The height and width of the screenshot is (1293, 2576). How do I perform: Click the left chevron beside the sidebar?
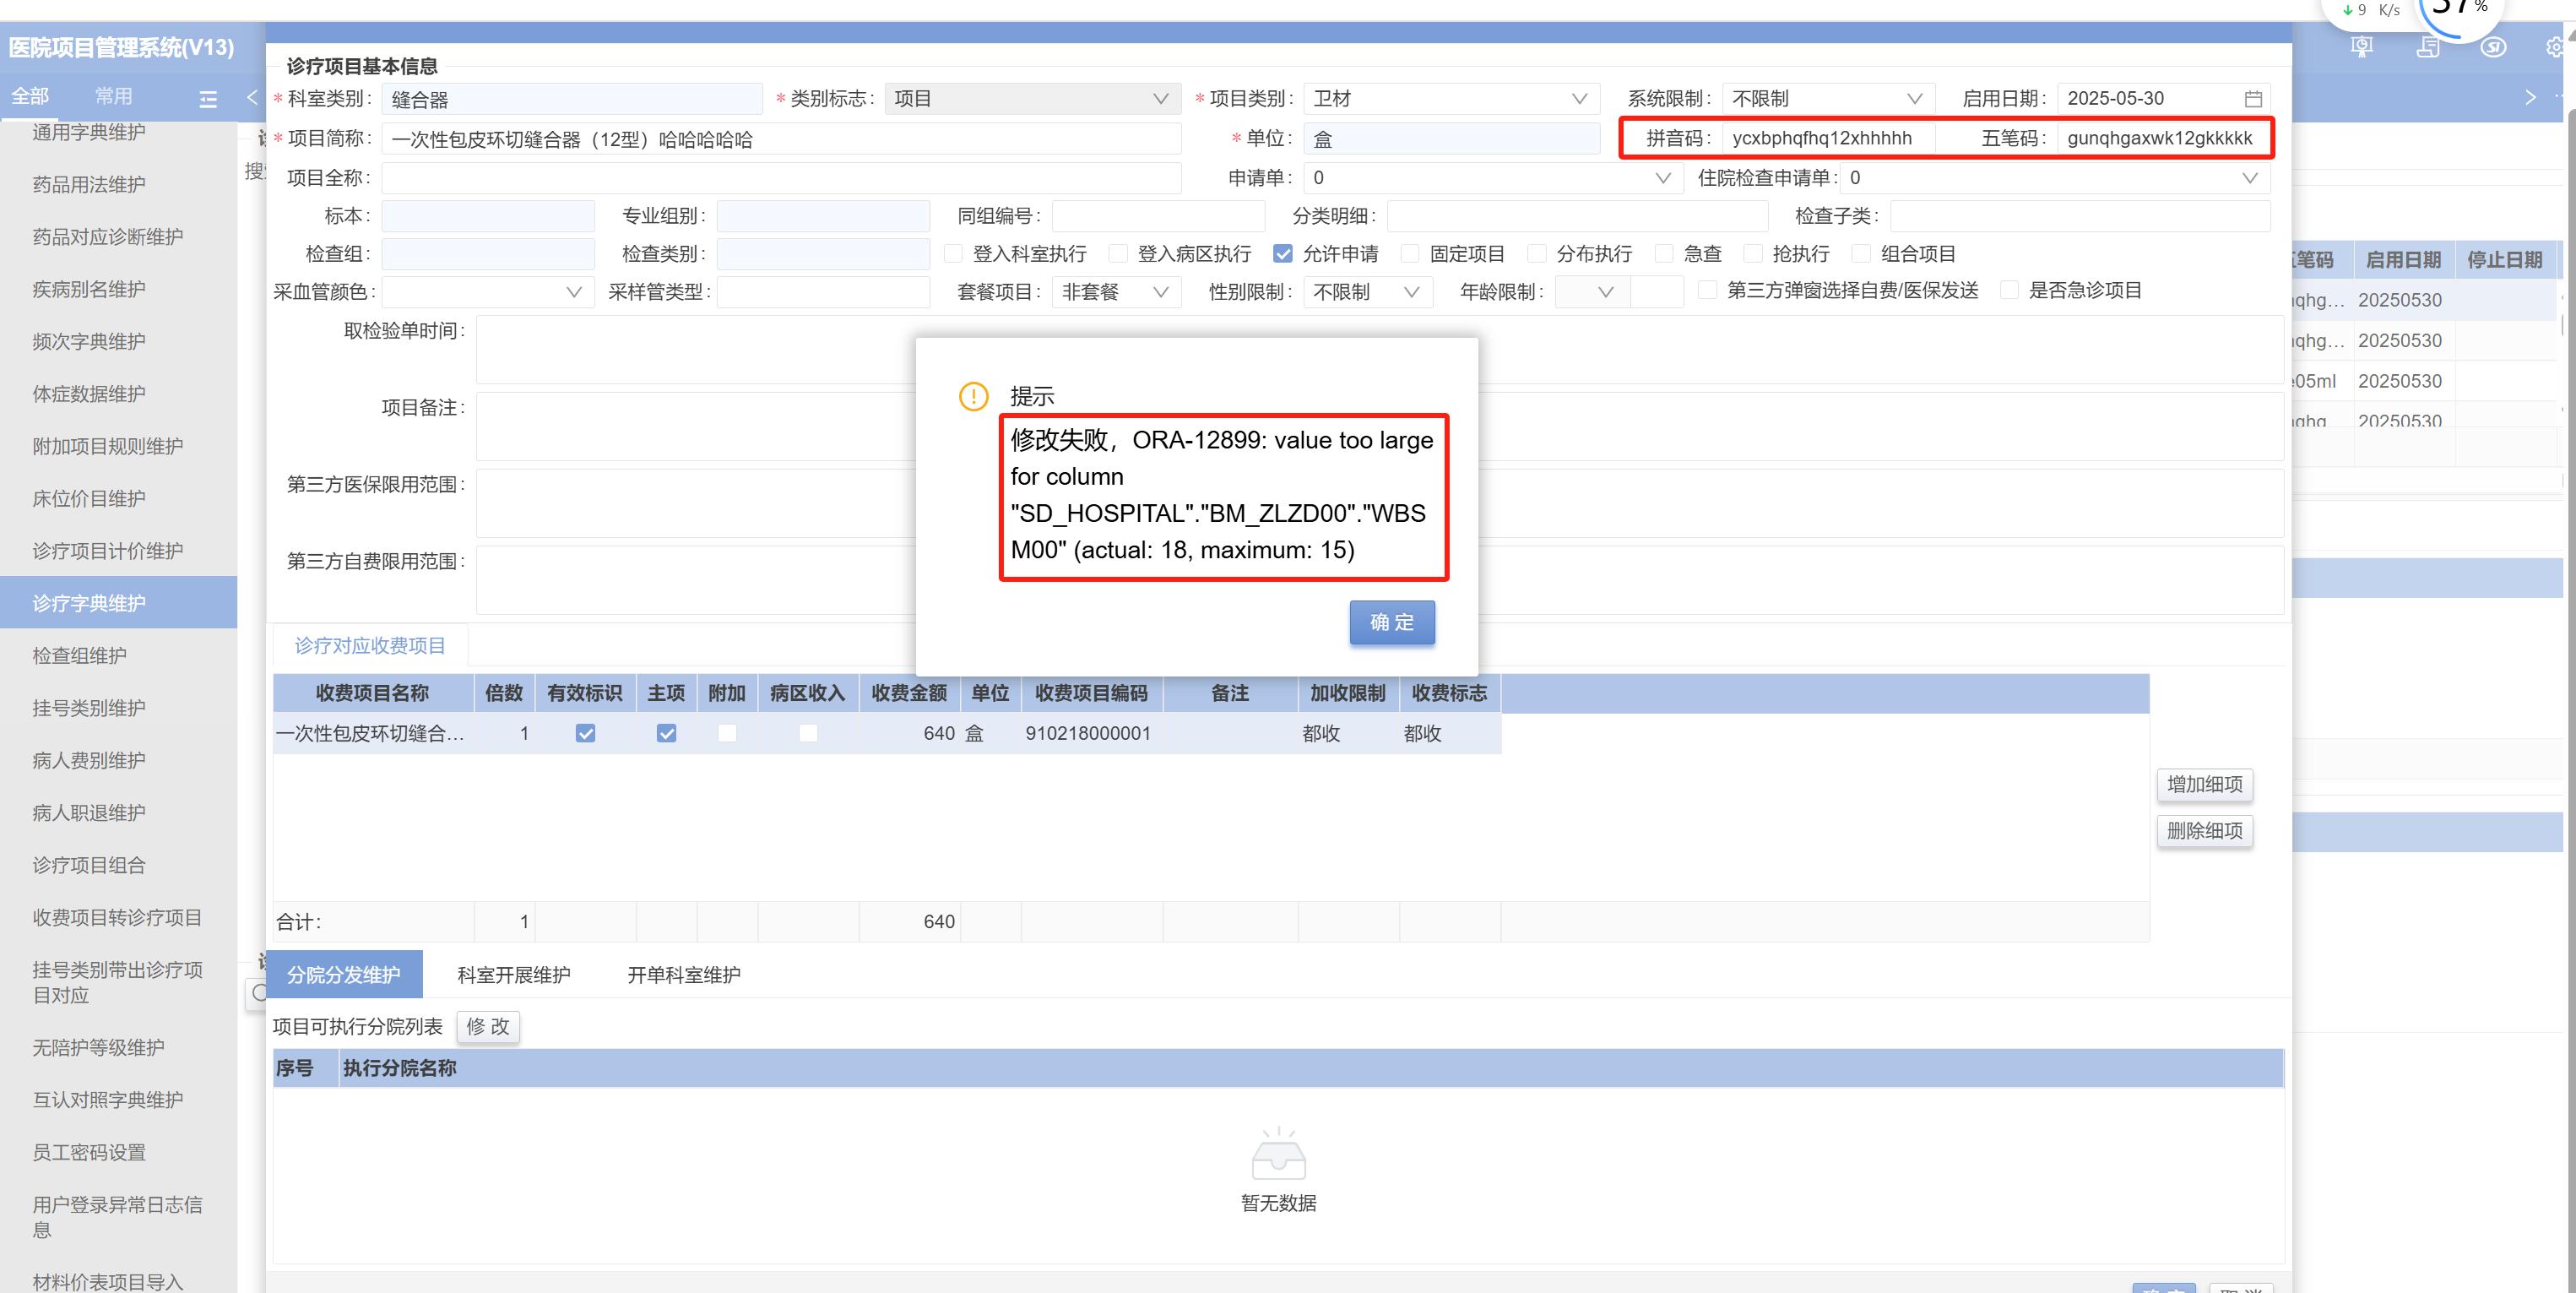[x=252, y=97]
